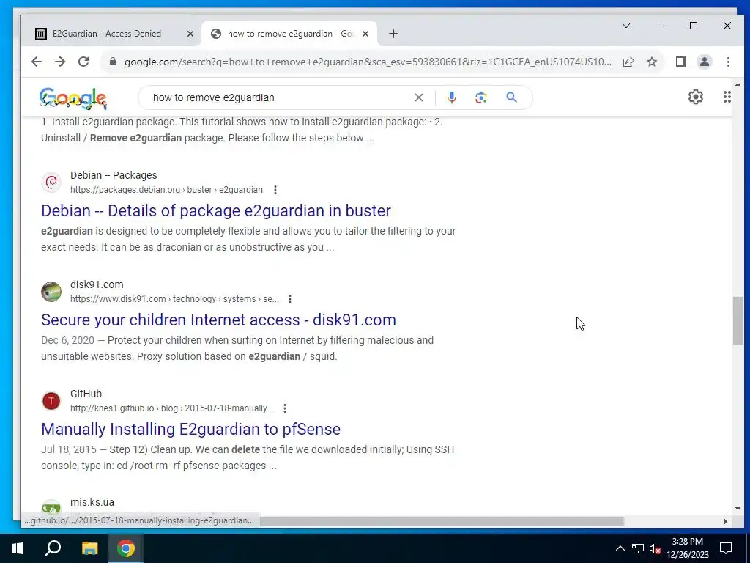Open the Chrome profile avatar
Screen dimensions: 750x563
[x=704, y=62]
